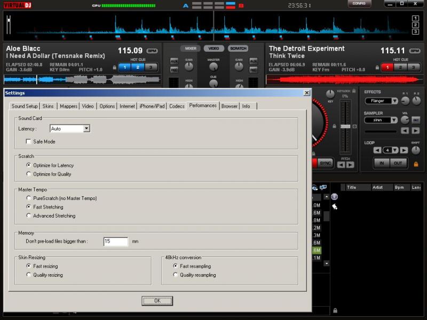Open the siren sampler dropdown
The height and width of the screenshot is (320, 427).
tap(394, 120)
